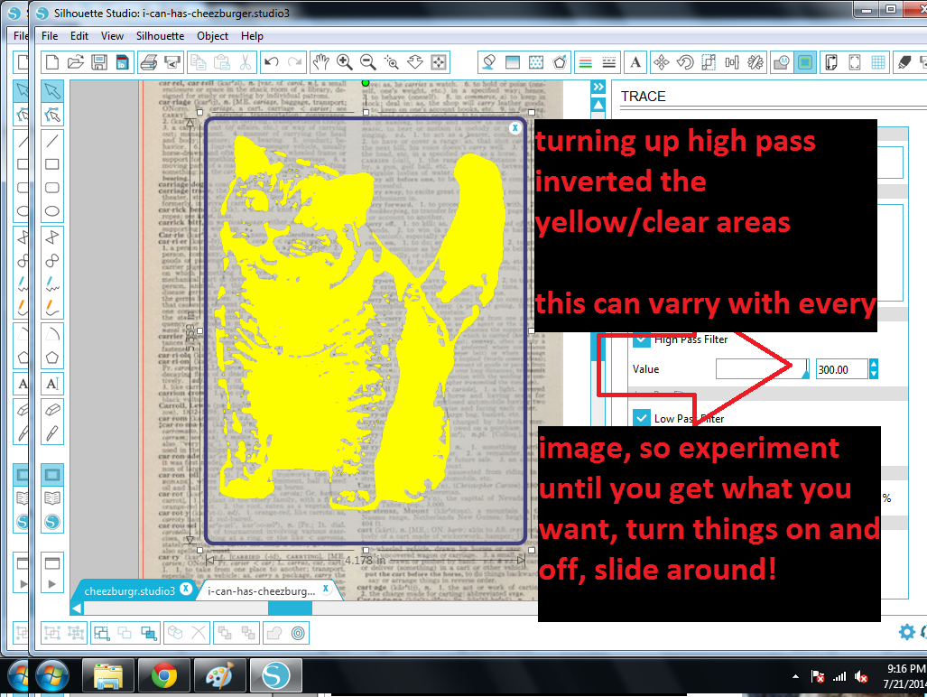
Task: Click the Fit to Window icon
Action: (439, 62)
